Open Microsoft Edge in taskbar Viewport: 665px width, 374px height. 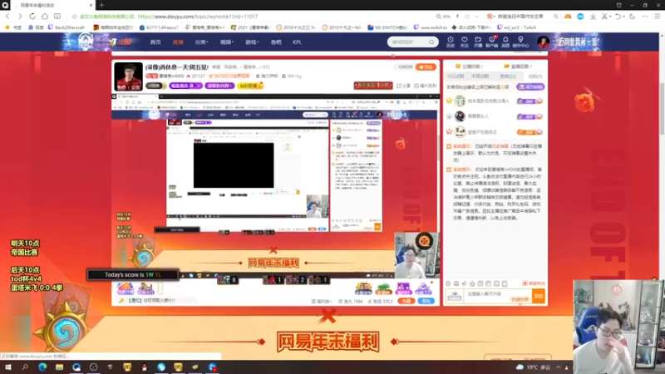[x=42, y=367]
